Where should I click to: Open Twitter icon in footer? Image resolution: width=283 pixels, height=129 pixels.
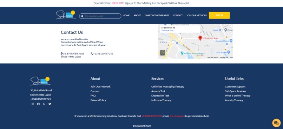point(50,104)
